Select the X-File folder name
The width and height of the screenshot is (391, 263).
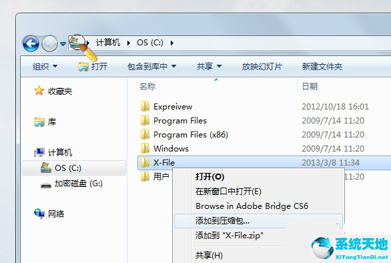pyautogui.click(x=164, y=163)
